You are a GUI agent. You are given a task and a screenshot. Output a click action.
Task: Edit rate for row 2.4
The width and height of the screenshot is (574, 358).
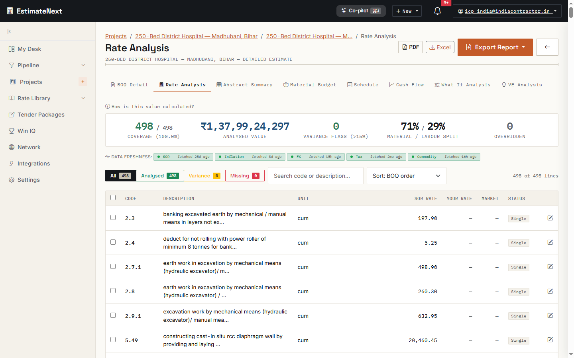[x=550, y=242]
